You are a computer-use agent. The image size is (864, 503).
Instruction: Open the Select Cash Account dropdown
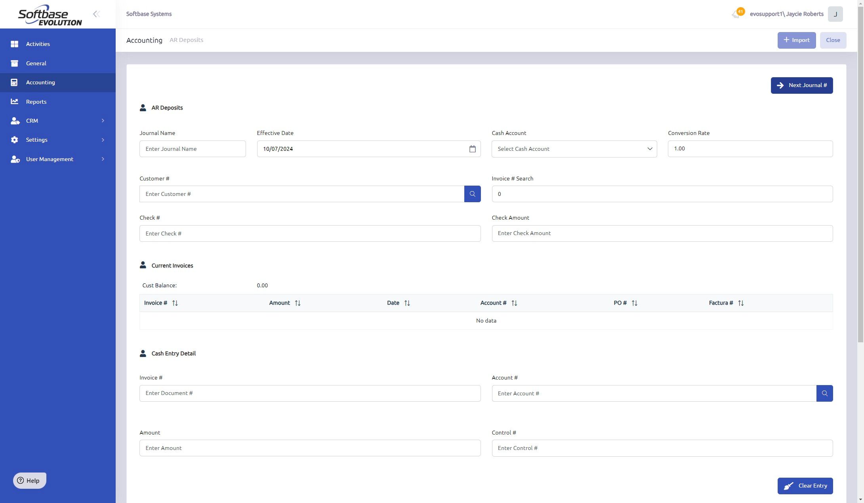[574, 149]
